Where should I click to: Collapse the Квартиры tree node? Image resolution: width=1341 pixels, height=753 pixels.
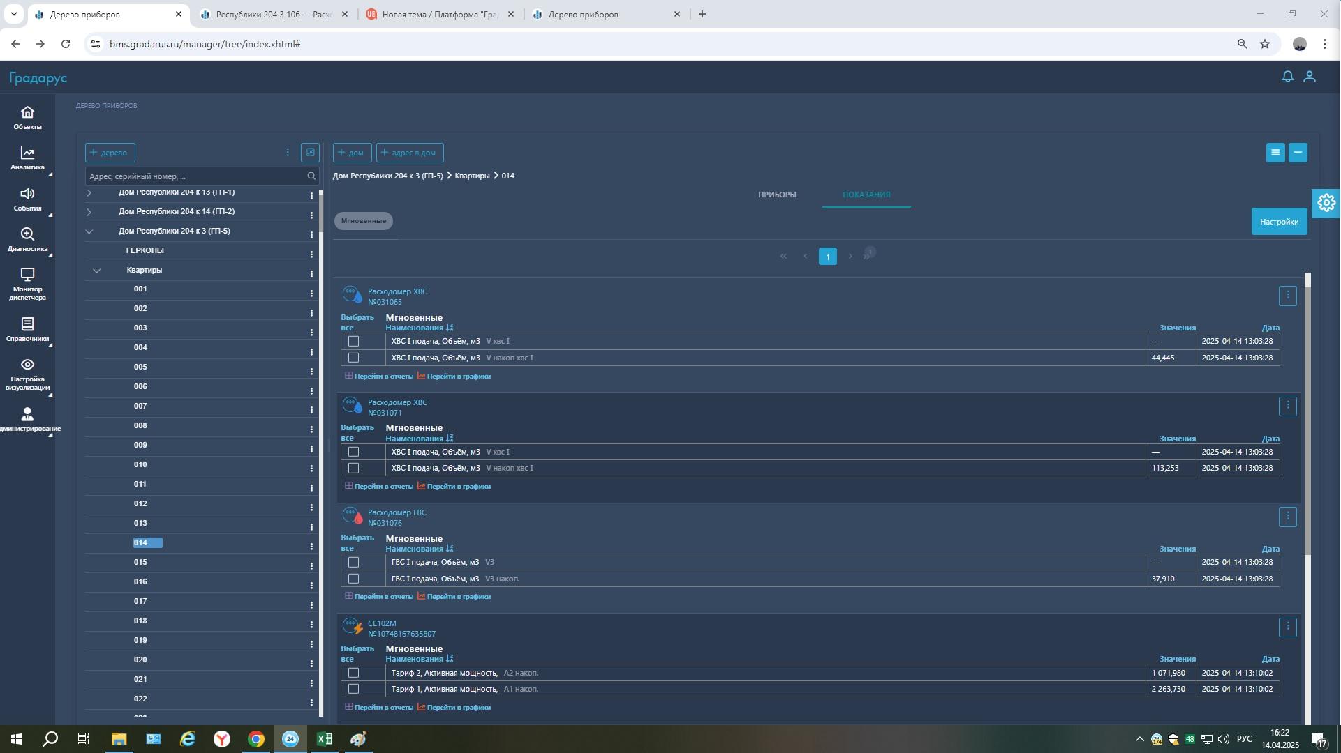click(97, 270)
